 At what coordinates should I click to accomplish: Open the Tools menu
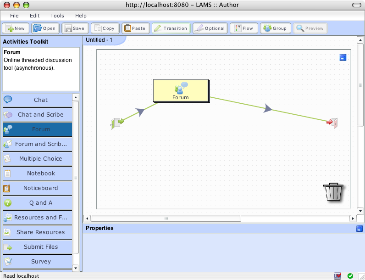point(57,16)
